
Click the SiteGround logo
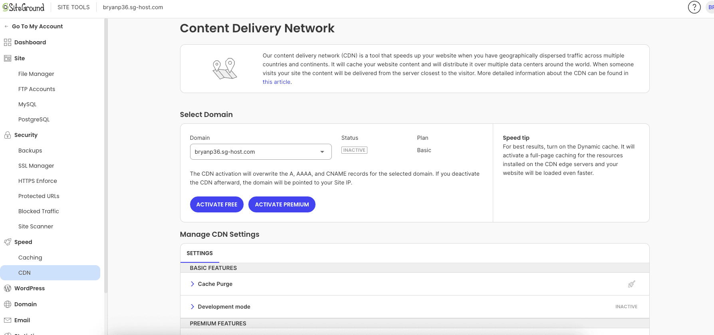pyautogui.click(x=24, y=7)
